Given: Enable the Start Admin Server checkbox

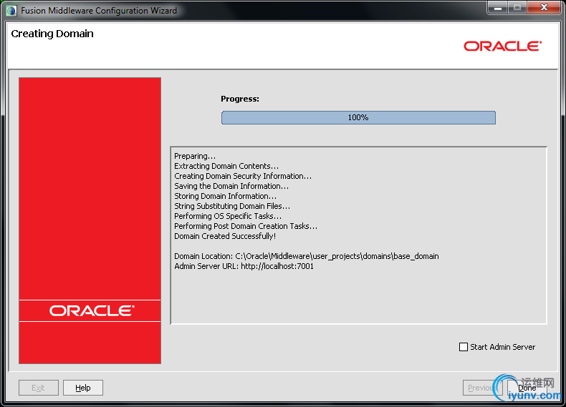Looking at the screenshot, I should [464, 347].
